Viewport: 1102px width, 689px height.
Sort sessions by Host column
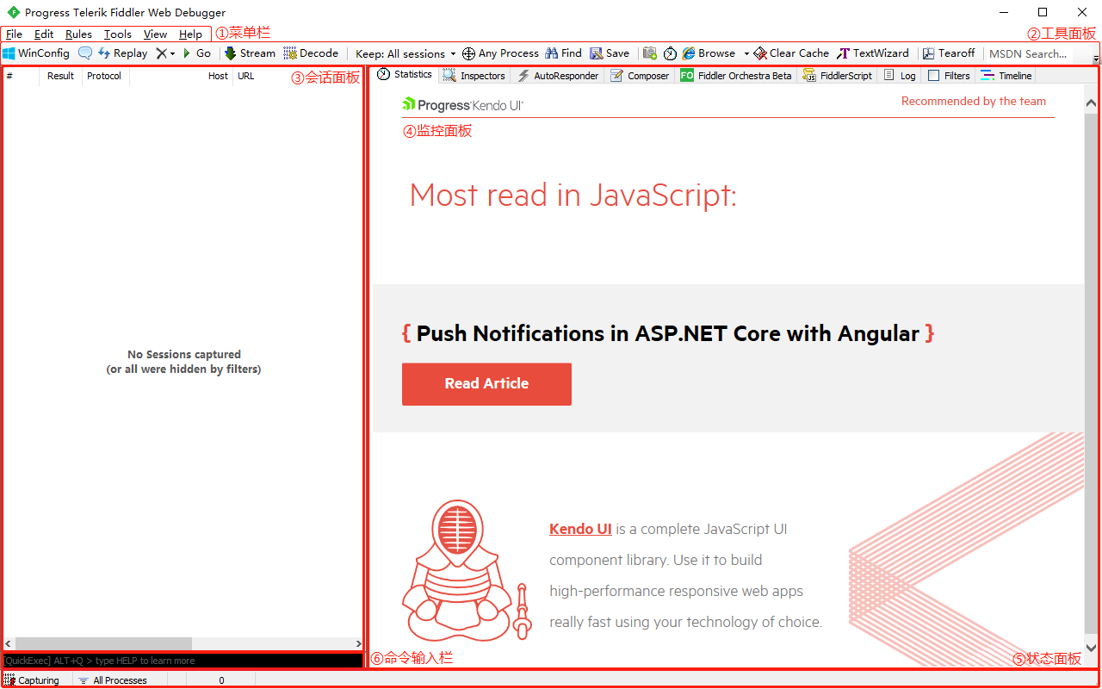click(x=181, y=76)
